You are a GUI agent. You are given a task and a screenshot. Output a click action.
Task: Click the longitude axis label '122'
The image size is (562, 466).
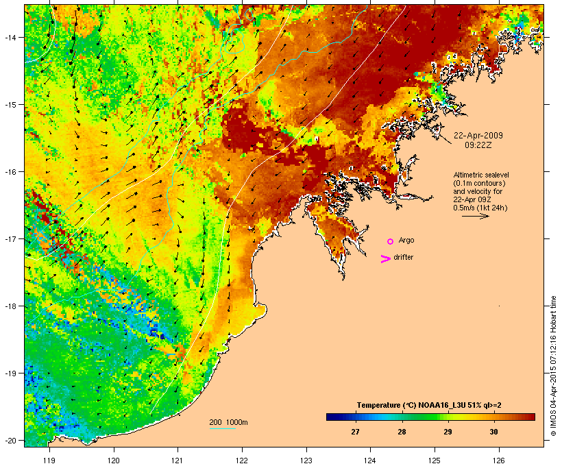tap(242, 461)
